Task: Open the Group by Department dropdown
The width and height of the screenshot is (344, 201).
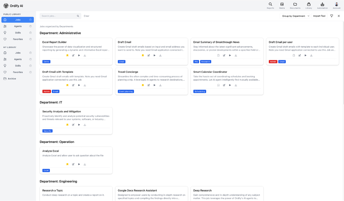Action: pyautogui.click(x=295, y=16)
